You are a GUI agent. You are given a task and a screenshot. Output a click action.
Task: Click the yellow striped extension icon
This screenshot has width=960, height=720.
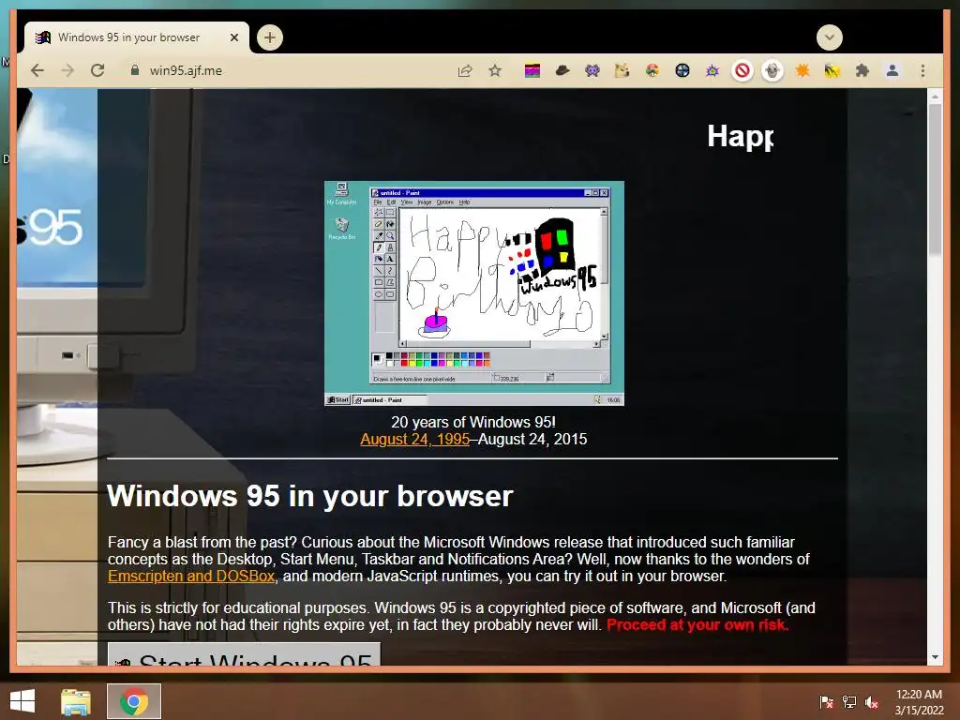832,71
